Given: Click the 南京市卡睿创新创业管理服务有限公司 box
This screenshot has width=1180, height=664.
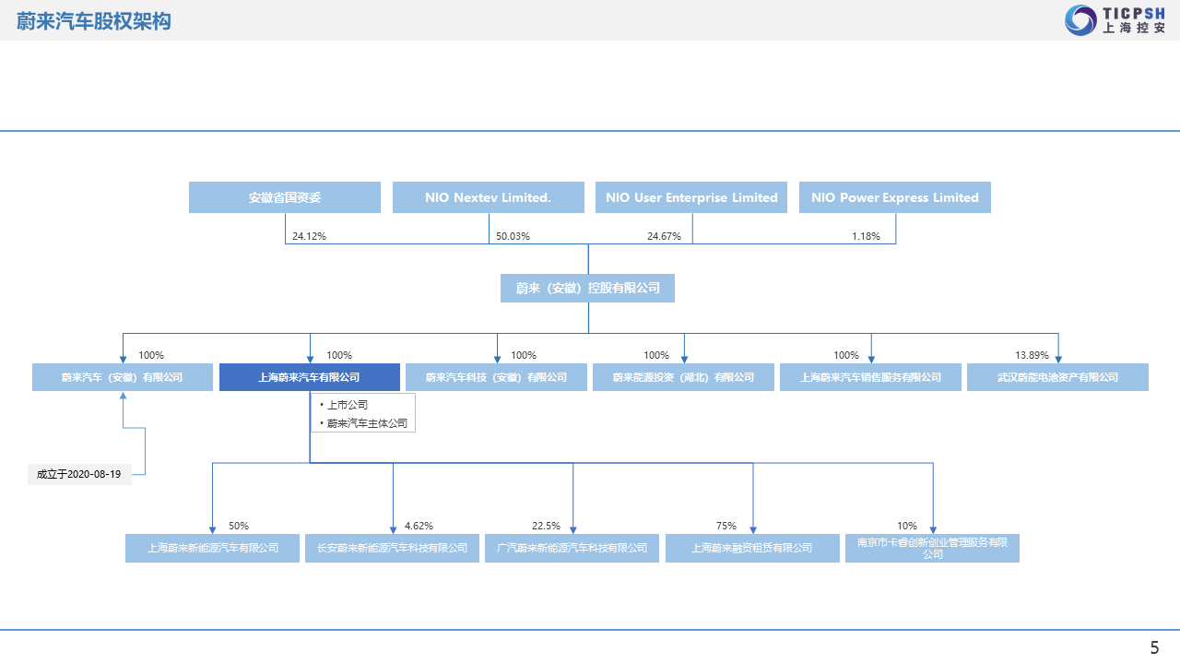Looking at the screenshot, I should click(932, 548).
